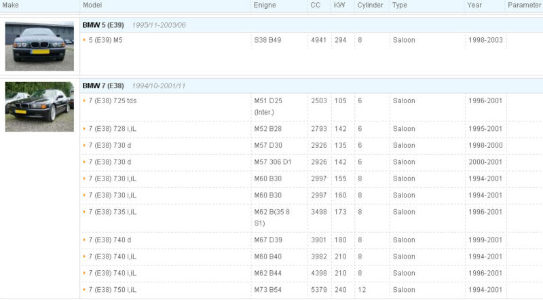
Task: Select the 12 cylinder value
Action: [362, 290]
